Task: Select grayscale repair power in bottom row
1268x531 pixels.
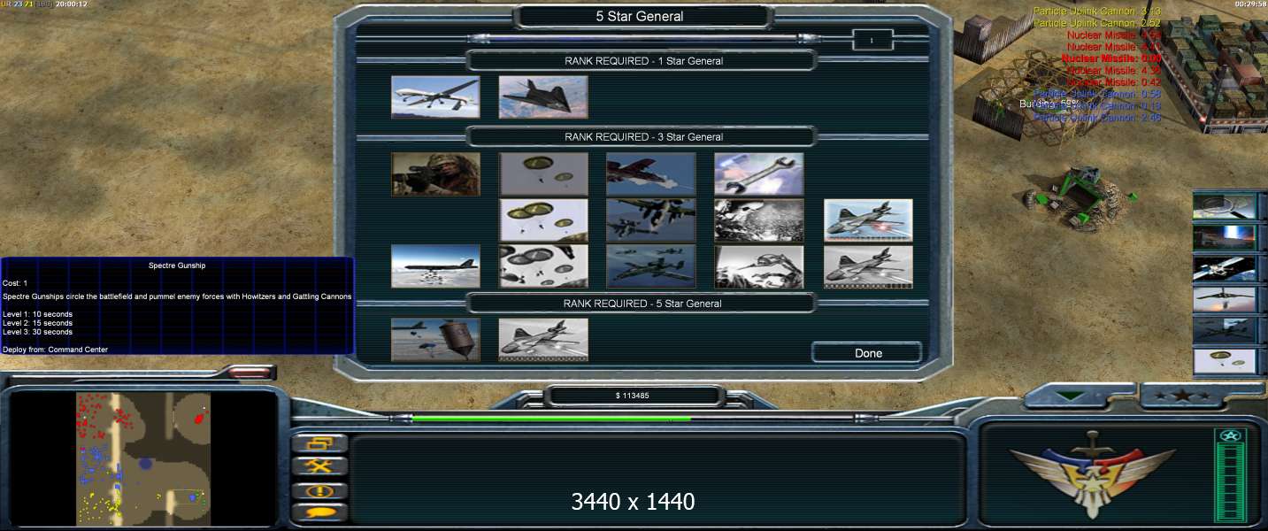Action: (759, 266)
